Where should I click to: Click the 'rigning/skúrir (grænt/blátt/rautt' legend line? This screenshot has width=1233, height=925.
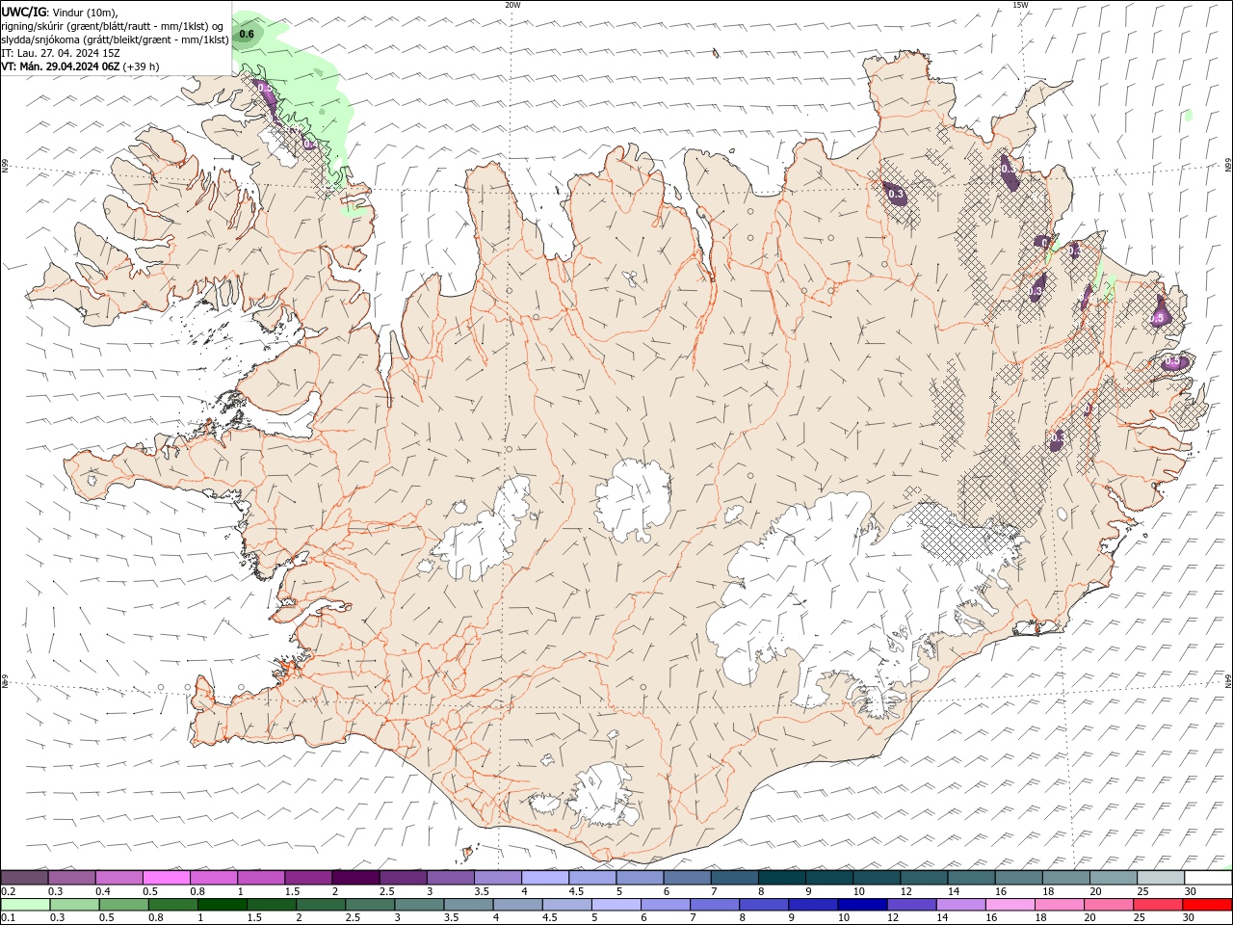[114, 25]
